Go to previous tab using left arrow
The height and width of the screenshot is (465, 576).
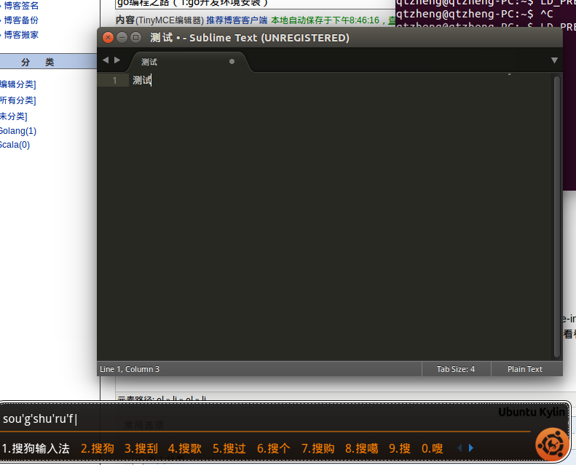pos(106,60)
